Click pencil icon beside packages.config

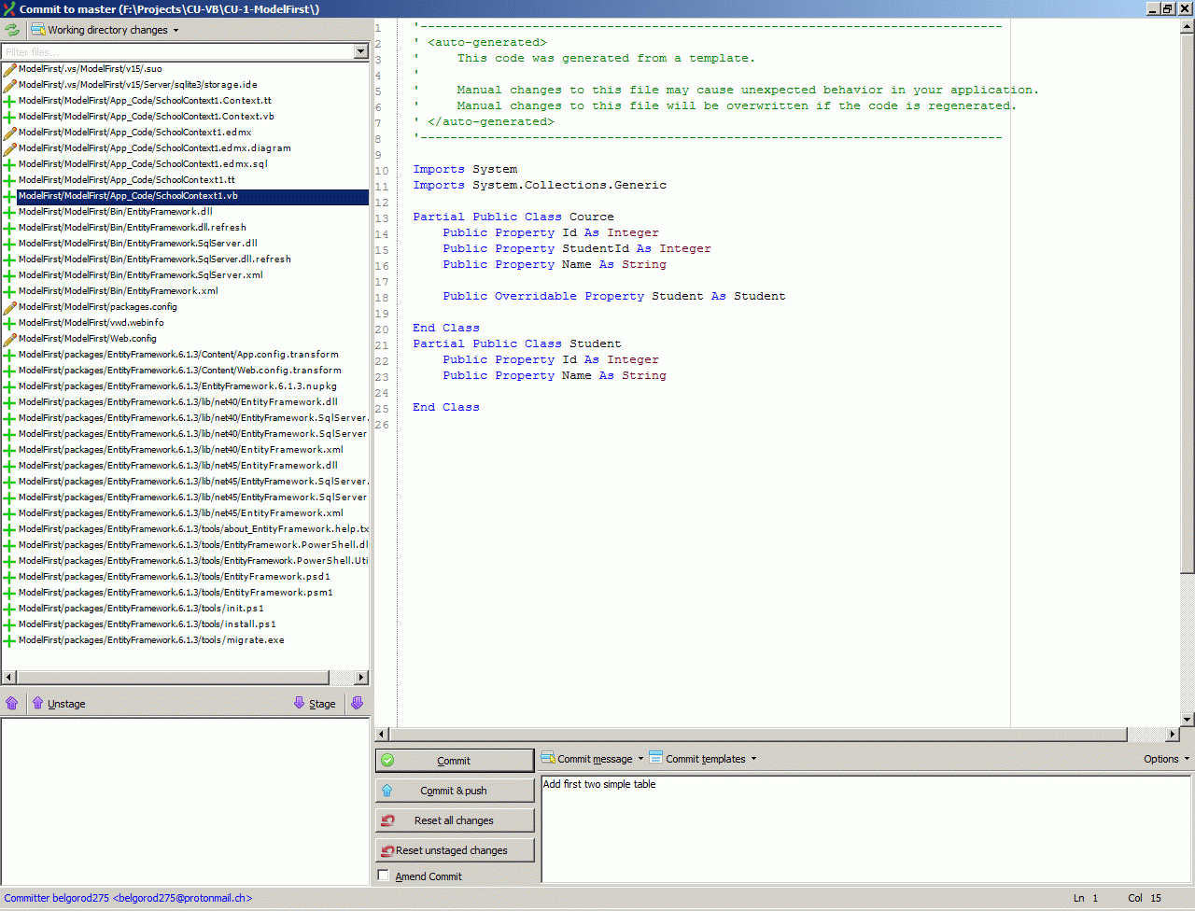(x=9, y=307)
